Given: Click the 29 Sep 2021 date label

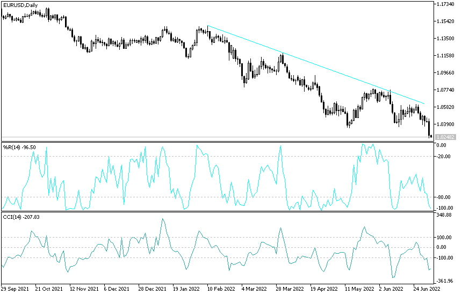Looking at the screenshot, I should 15,289.
